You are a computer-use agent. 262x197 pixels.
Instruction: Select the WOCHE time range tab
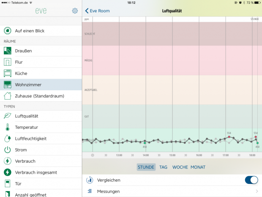point(180,167)
